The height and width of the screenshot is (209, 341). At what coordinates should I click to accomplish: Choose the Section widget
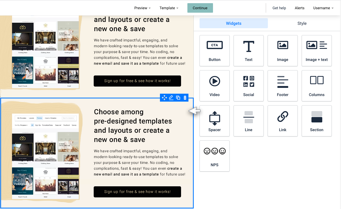tap(317, 121)
